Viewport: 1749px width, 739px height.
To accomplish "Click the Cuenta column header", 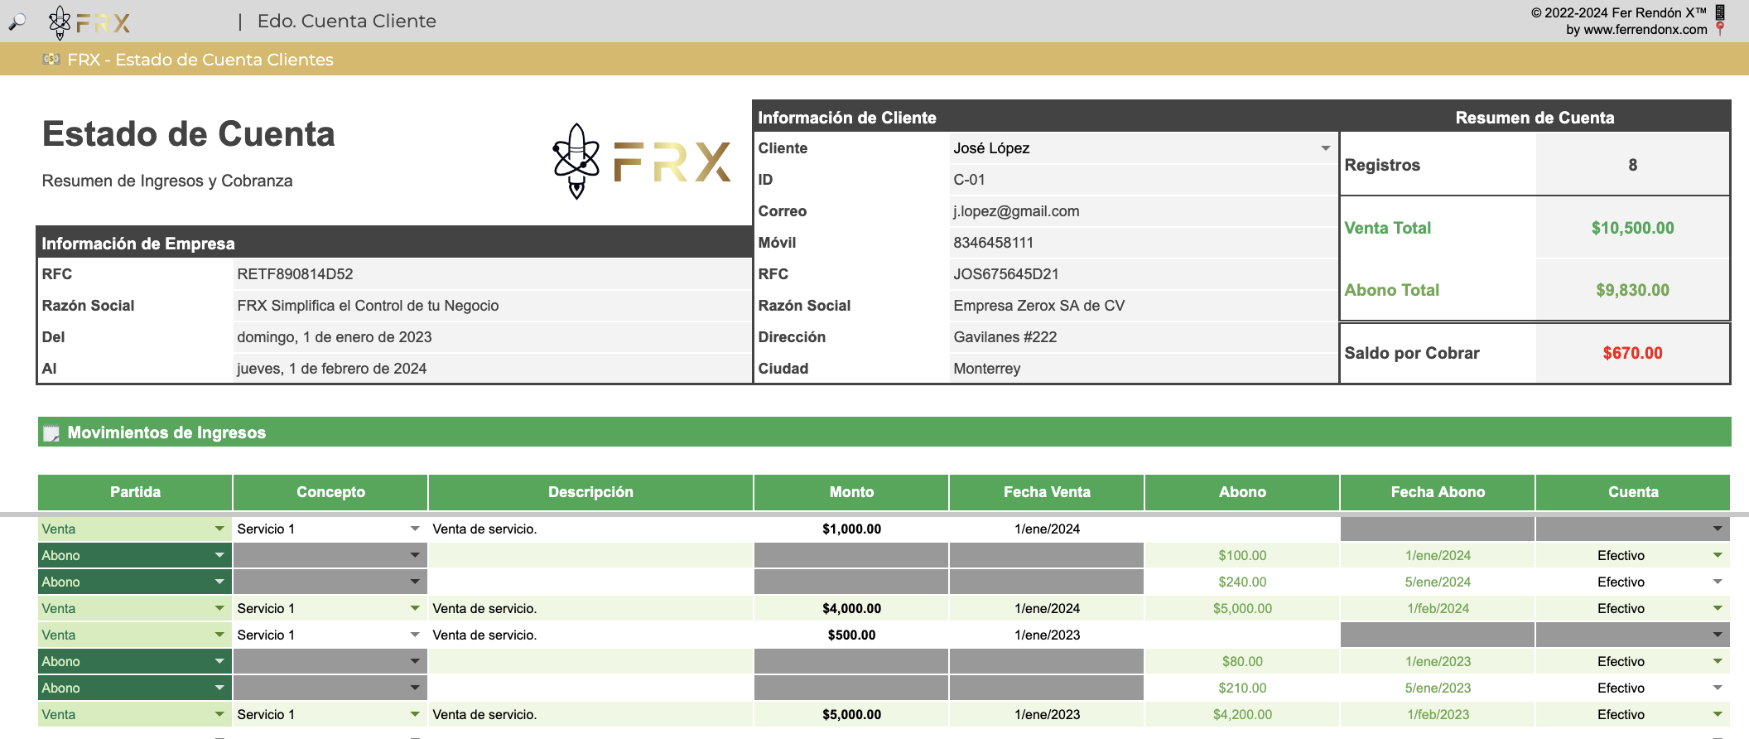I will click(x=1633, y=492).
